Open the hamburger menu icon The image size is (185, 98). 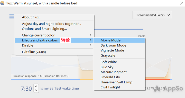(x=12, y=16)
